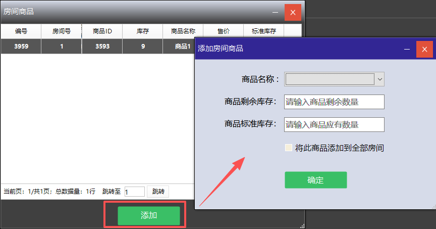
Task: Focus the 商品标准库存 input field
Action: tap(334, 124)
